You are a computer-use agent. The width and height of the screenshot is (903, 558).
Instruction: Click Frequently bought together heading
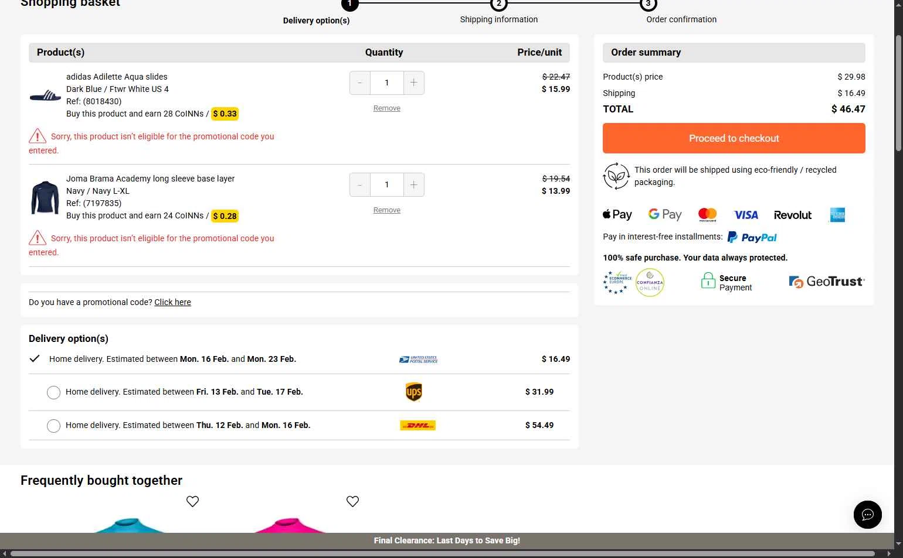[x=101, y=481]
